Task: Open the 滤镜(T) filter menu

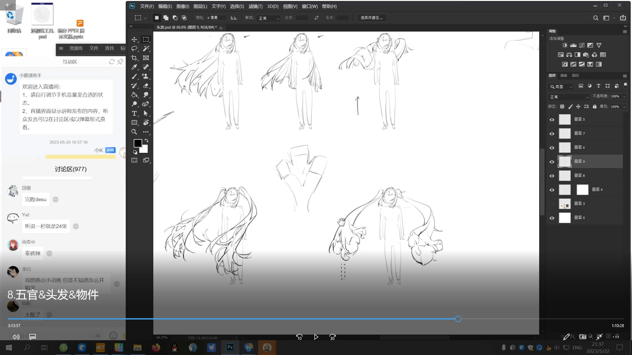Action: pos(255,6)
